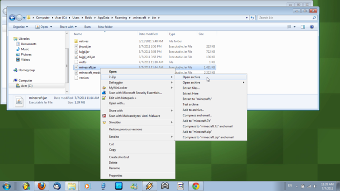Click the Burn toolbar button
This screenshot has width=340, height=191.
click(88, 27)
